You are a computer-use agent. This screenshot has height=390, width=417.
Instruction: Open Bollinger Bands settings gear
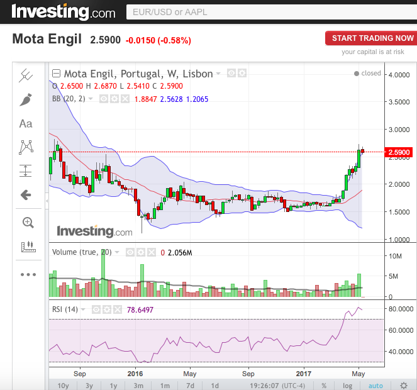[x=114, y=99]
